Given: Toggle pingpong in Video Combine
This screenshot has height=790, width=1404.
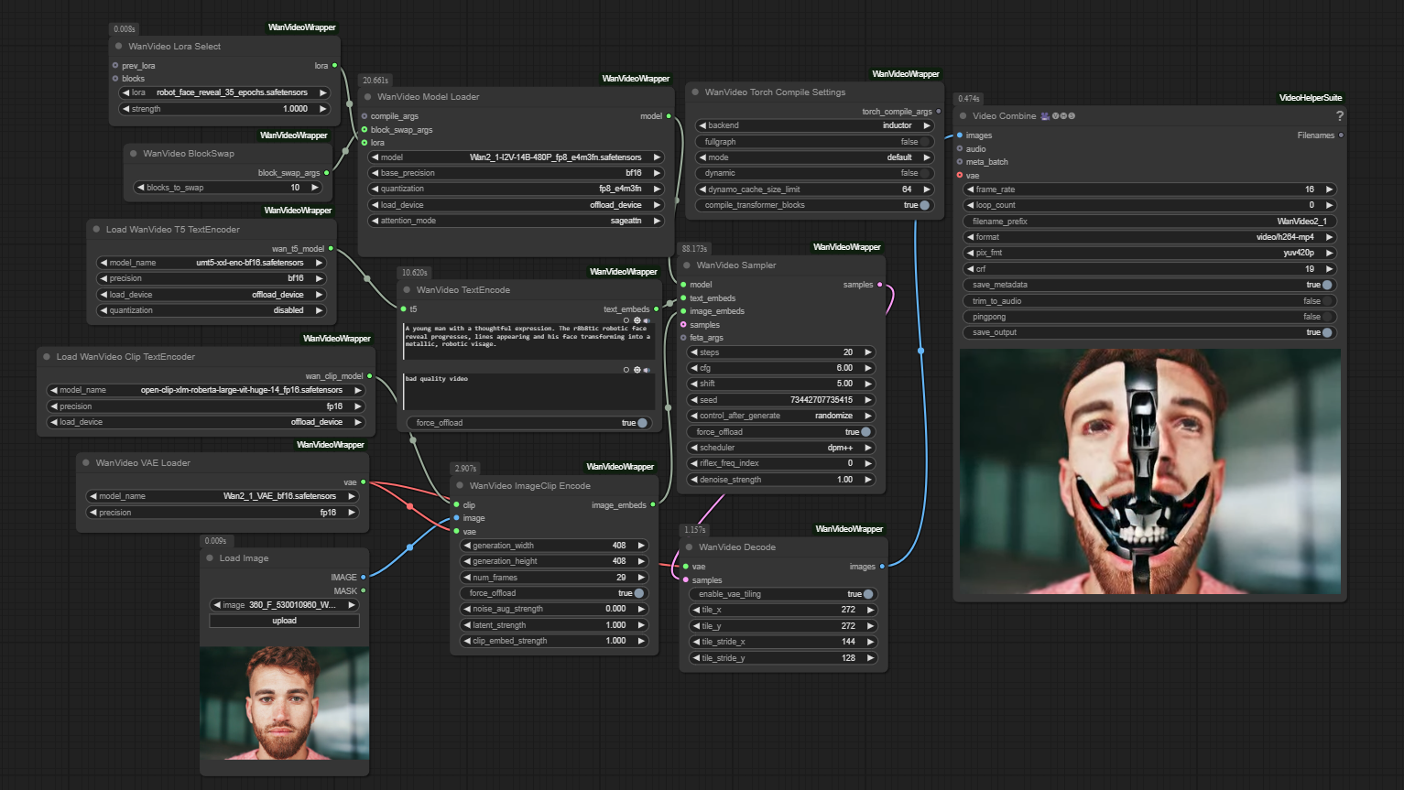Looking at the screenshot, I should coord(1326,317).
